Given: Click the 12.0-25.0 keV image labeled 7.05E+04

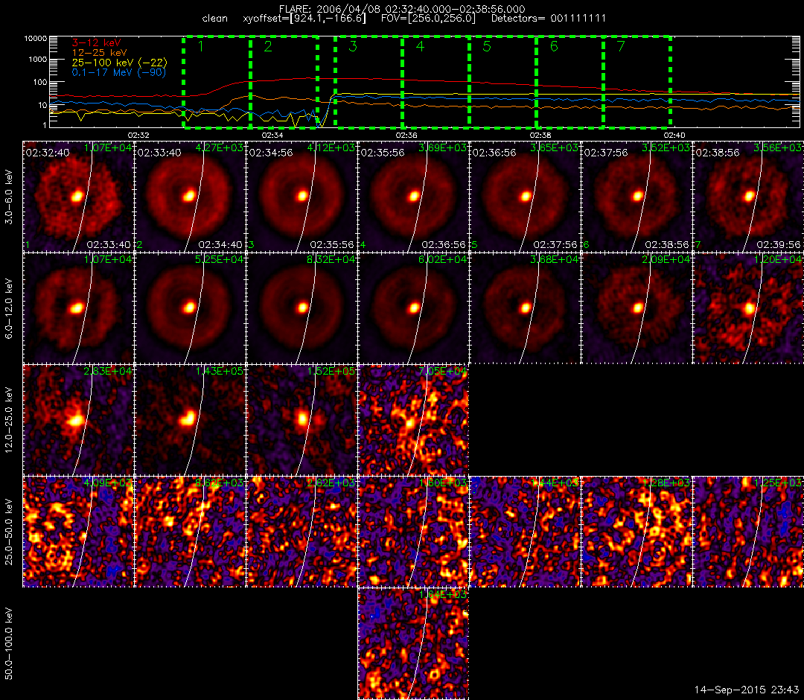Looking at the screenshot, I should 413,421.
